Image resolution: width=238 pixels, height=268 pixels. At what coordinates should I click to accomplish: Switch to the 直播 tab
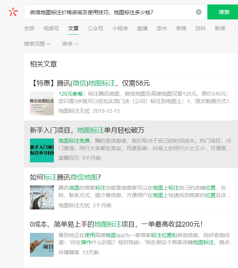[x=142, y=28]
